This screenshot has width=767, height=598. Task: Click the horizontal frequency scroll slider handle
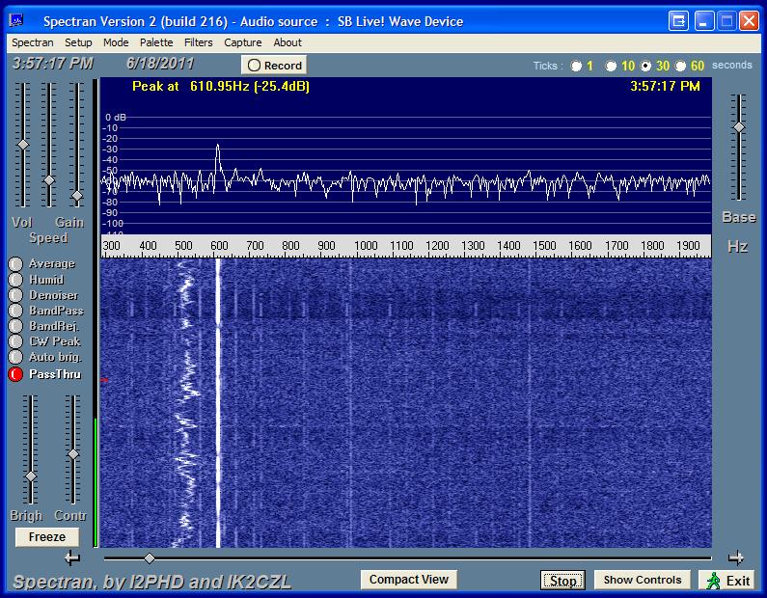[150, 557]
